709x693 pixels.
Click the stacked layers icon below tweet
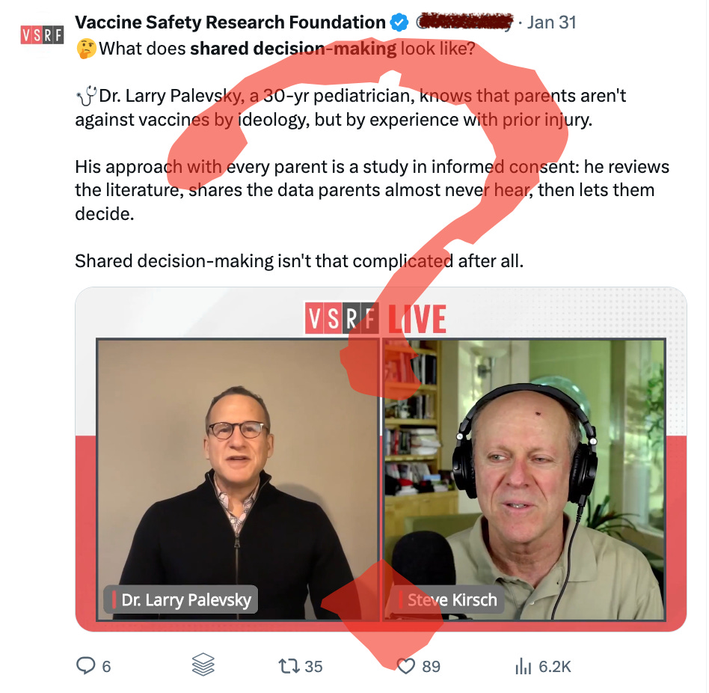[203, 665]
